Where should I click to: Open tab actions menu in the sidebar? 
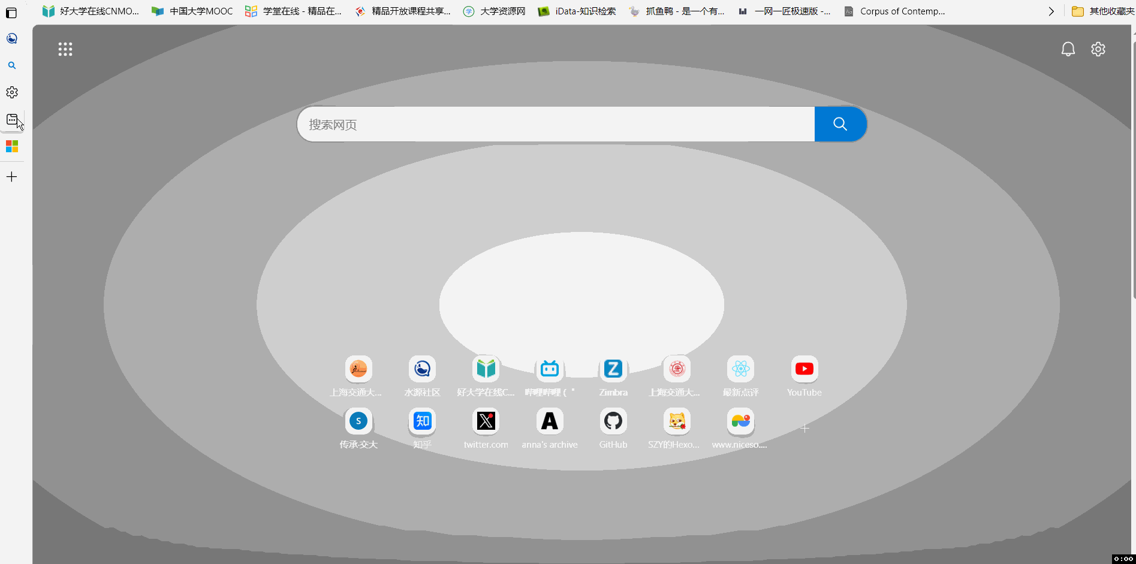click(11, 13)
